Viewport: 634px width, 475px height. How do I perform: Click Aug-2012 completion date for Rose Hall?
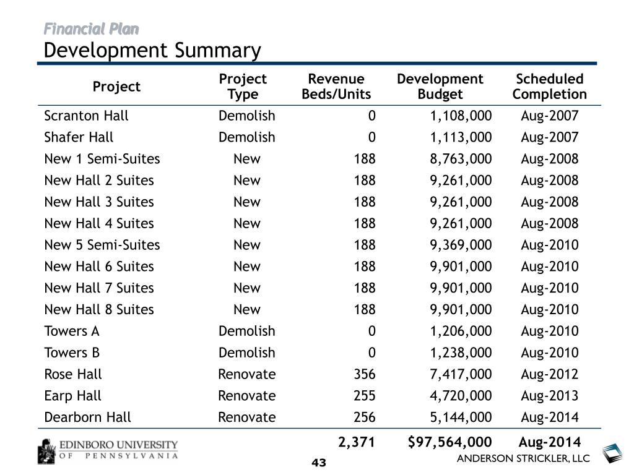(550, 374)
